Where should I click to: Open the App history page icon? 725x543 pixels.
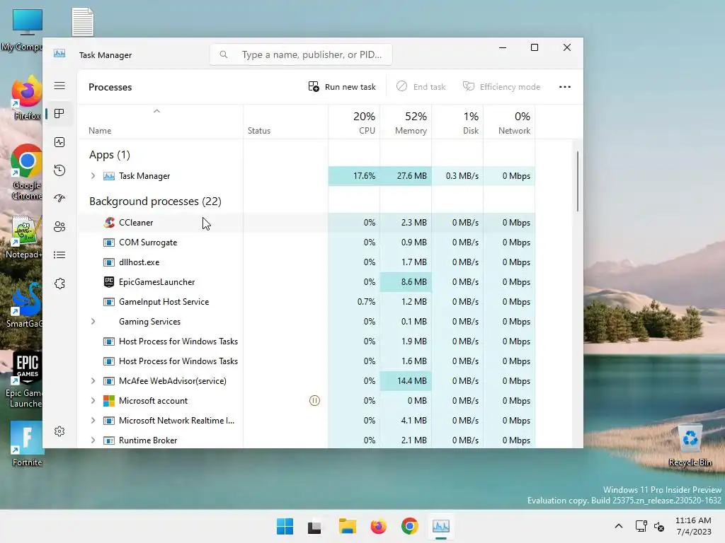tap(59, 170)
